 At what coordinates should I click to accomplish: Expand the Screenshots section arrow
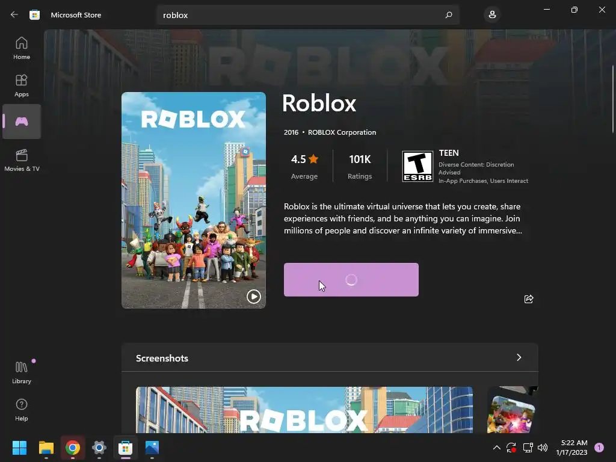click(x=519, y=357)
